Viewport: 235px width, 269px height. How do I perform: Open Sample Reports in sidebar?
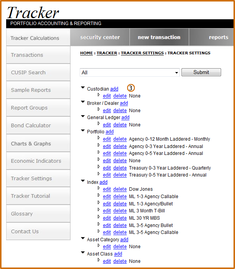(38, 90)
